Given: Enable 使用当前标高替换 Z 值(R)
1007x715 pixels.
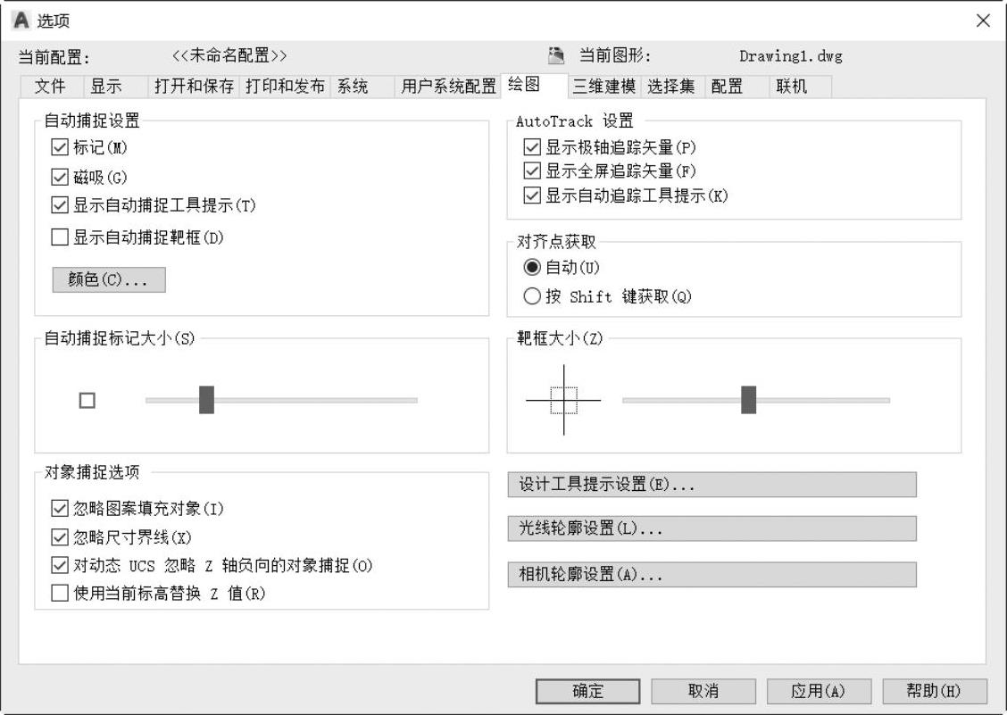Looking at the screenshot, I should (60, 593).
